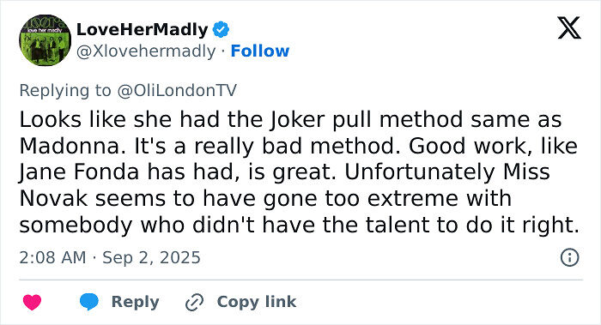Click the Reply text label
The image size is (601, 325).
coord(136,302)
